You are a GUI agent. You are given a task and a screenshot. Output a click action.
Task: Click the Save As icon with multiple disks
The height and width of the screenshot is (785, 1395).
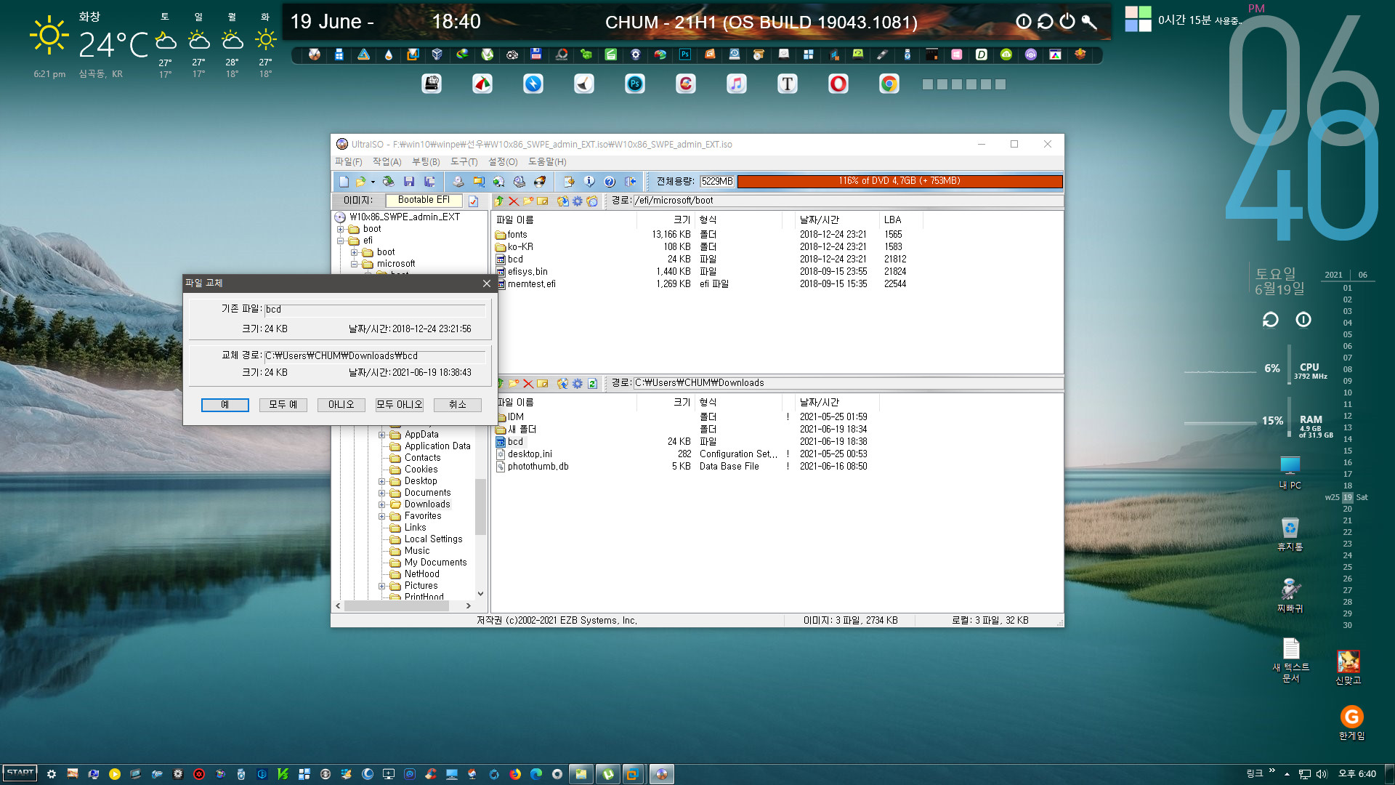point(429,182)
